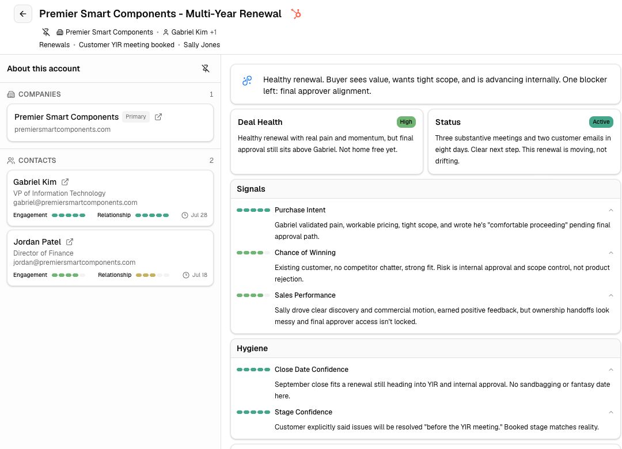The image size is (622, 449).
Task: Click the High deal health badge
Action: 406,122
